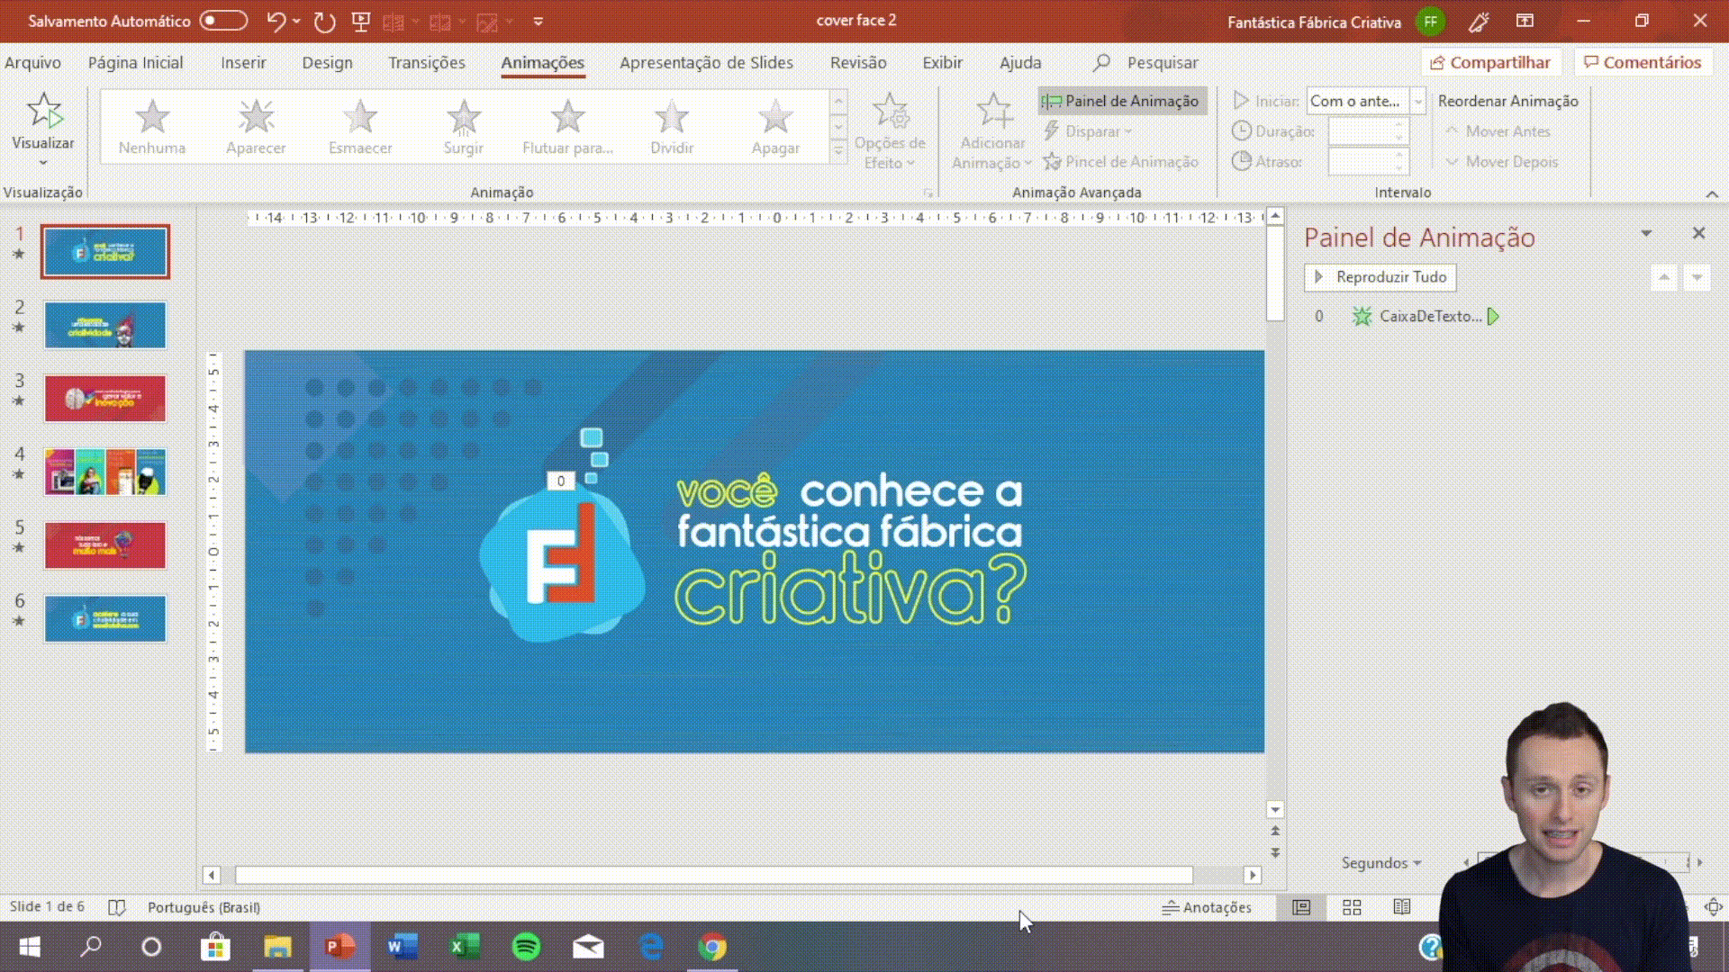1729x972 pixels.
Task: Switch to the Inserir tab
Action: pyautogui.click(x=243, y=62)
